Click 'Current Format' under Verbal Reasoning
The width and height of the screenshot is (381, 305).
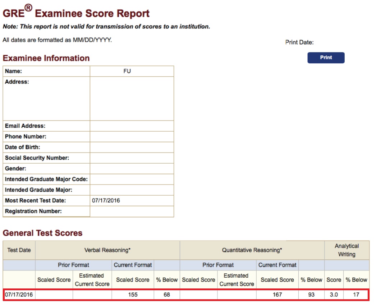(133, 265)
